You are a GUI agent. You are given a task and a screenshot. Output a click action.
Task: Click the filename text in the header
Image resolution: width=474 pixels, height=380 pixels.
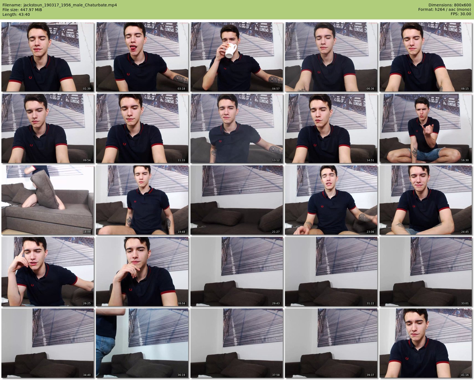(60, 5)
